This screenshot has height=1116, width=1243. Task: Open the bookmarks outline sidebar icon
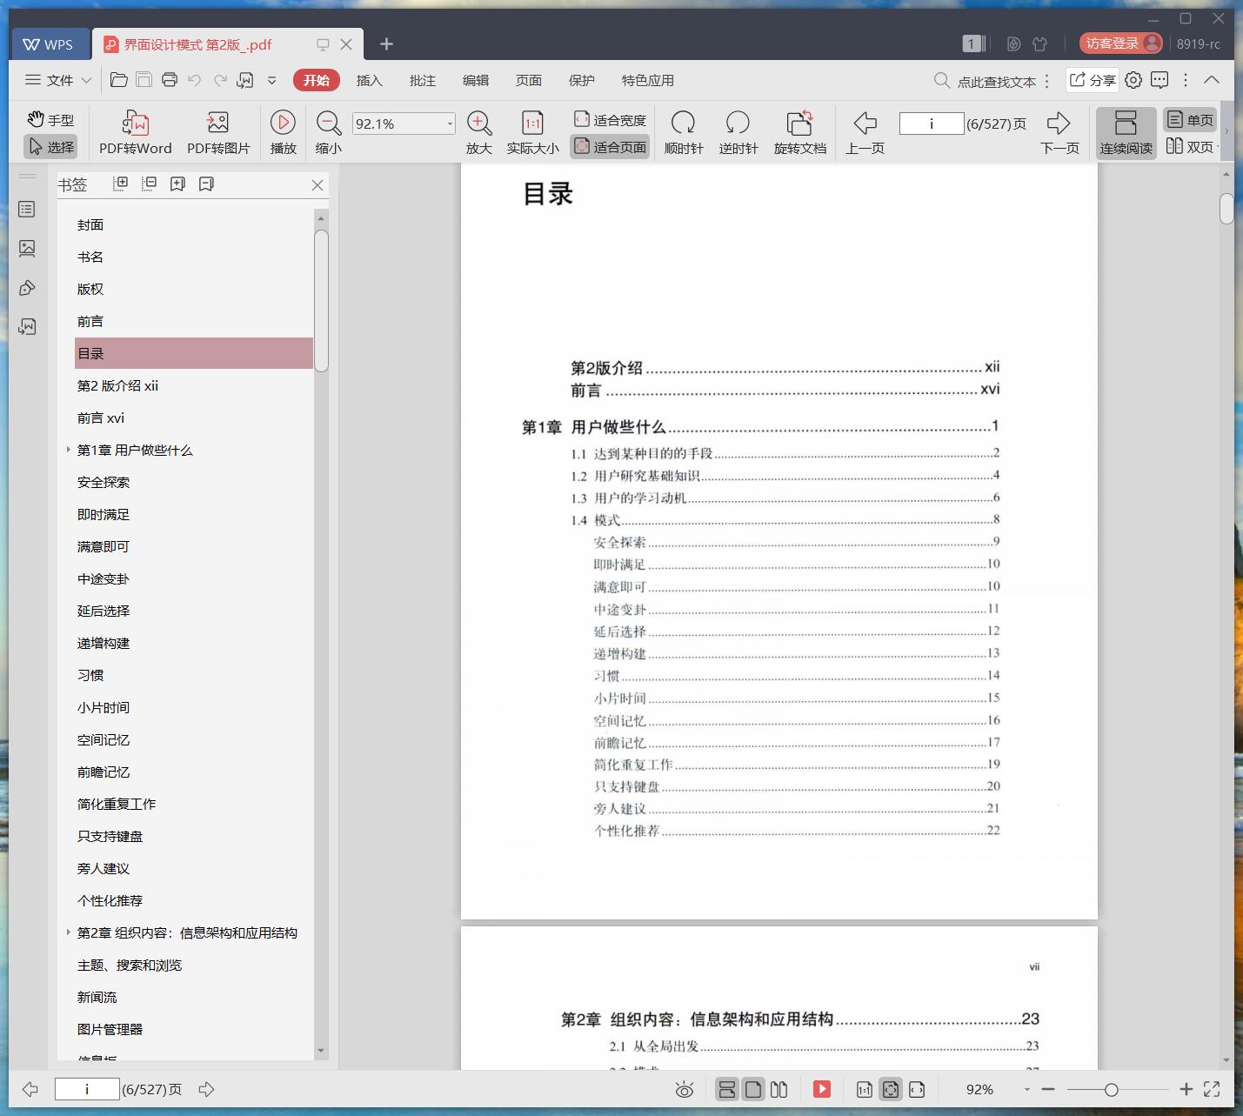(x=27, y=210)
